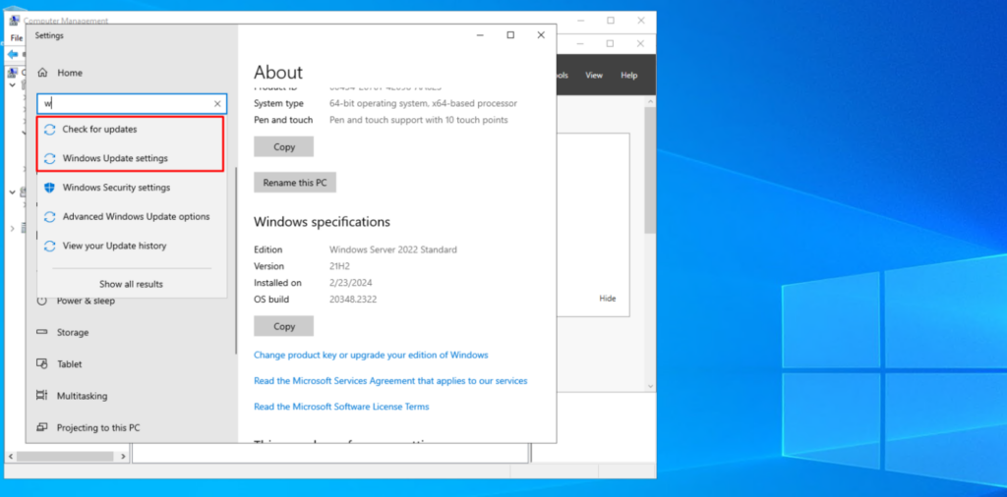Open Change product key or upgrade link
Viewport: 1007px width, 497px height.
(371, 355)
